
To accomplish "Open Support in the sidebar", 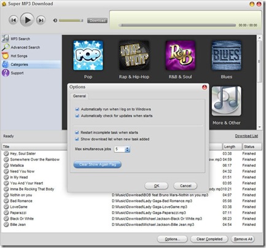I will coord(17,73).
